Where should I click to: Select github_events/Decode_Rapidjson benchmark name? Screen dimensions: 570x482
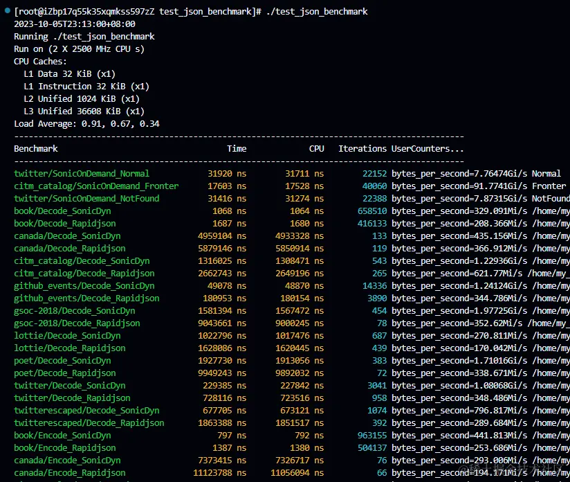(86, 298)
